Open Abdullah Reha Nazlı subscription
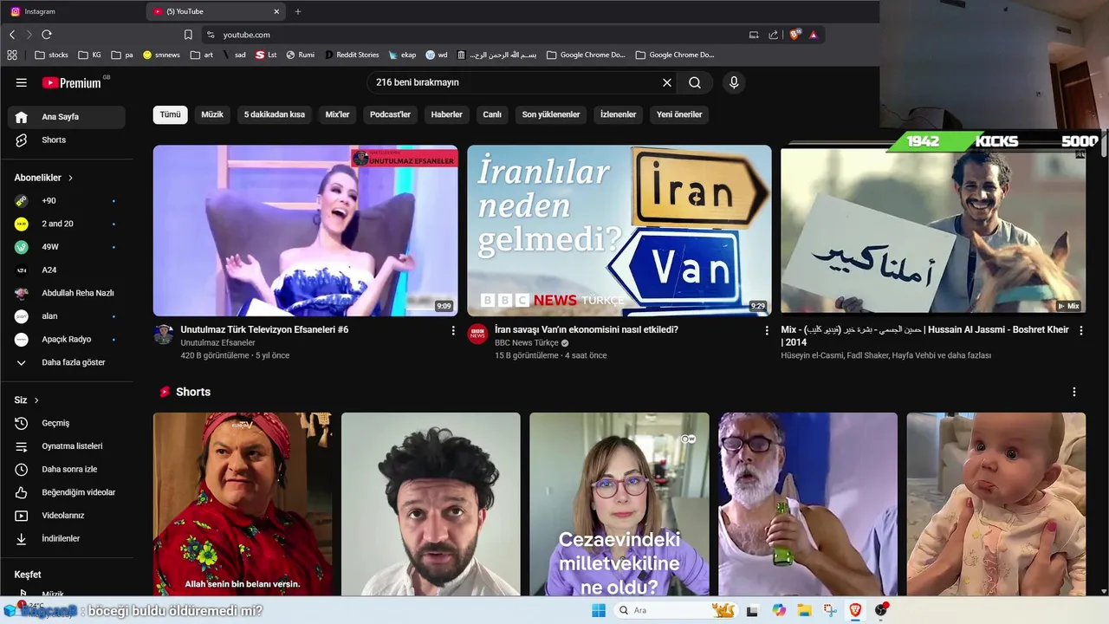 pyautogui.click(x=67, y=293)
